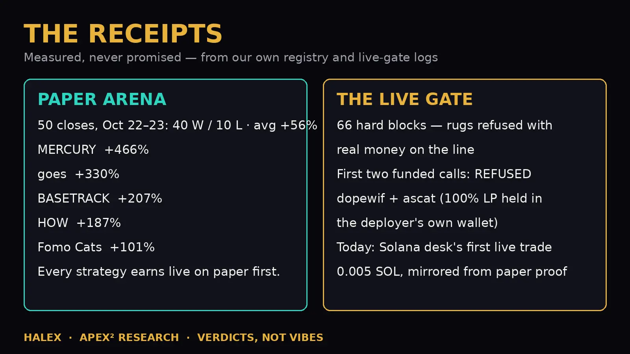The width and height of the screenshot is (630, 354).
Task: Click THE RECEIPTS main heading
Action: [x=123, y=33]
